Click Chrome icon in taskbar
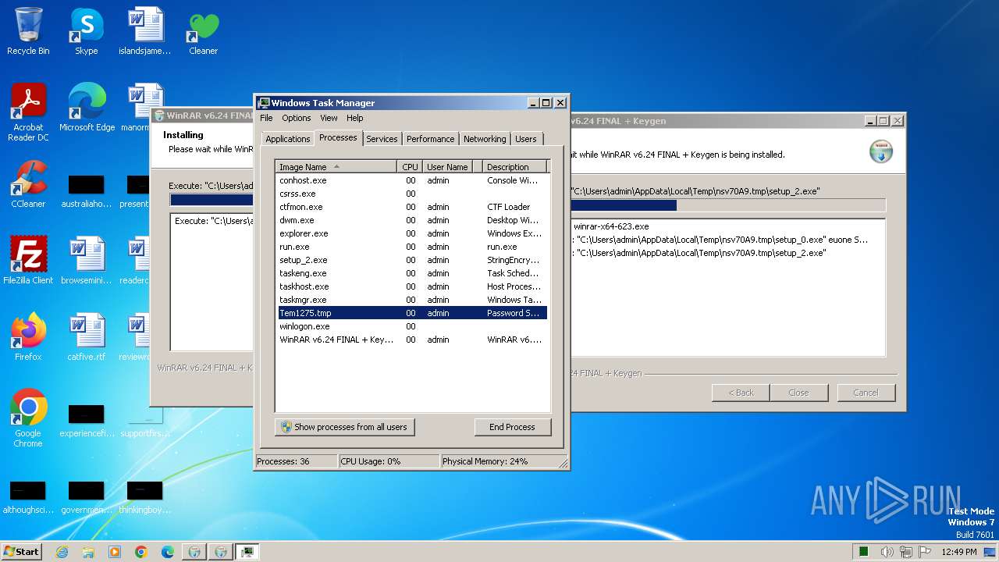 [x=141, y=552]
